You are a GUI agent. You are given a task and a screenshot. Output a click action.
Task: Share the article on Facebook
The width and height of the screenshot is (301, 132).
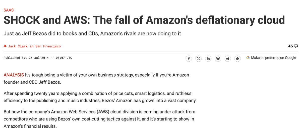[x=189, y=59]
